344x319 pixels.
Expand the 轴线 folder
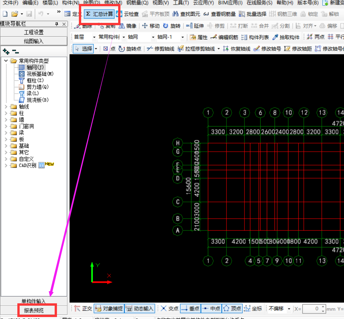[6, 107]
